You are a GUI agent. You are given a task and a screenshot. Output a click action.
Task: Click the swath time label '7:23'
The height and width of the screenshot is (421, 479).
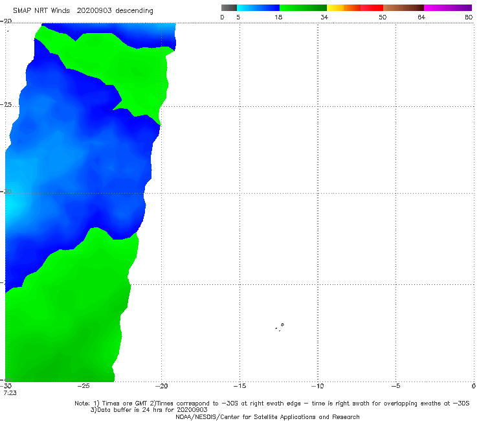tap(10, 393)
